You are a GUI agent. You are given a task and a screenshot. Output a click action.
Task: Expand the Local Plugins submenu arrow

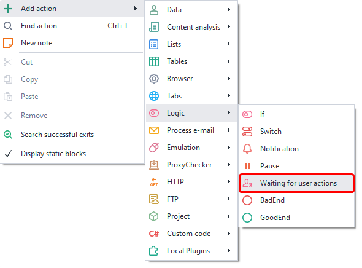coord(229,250)
